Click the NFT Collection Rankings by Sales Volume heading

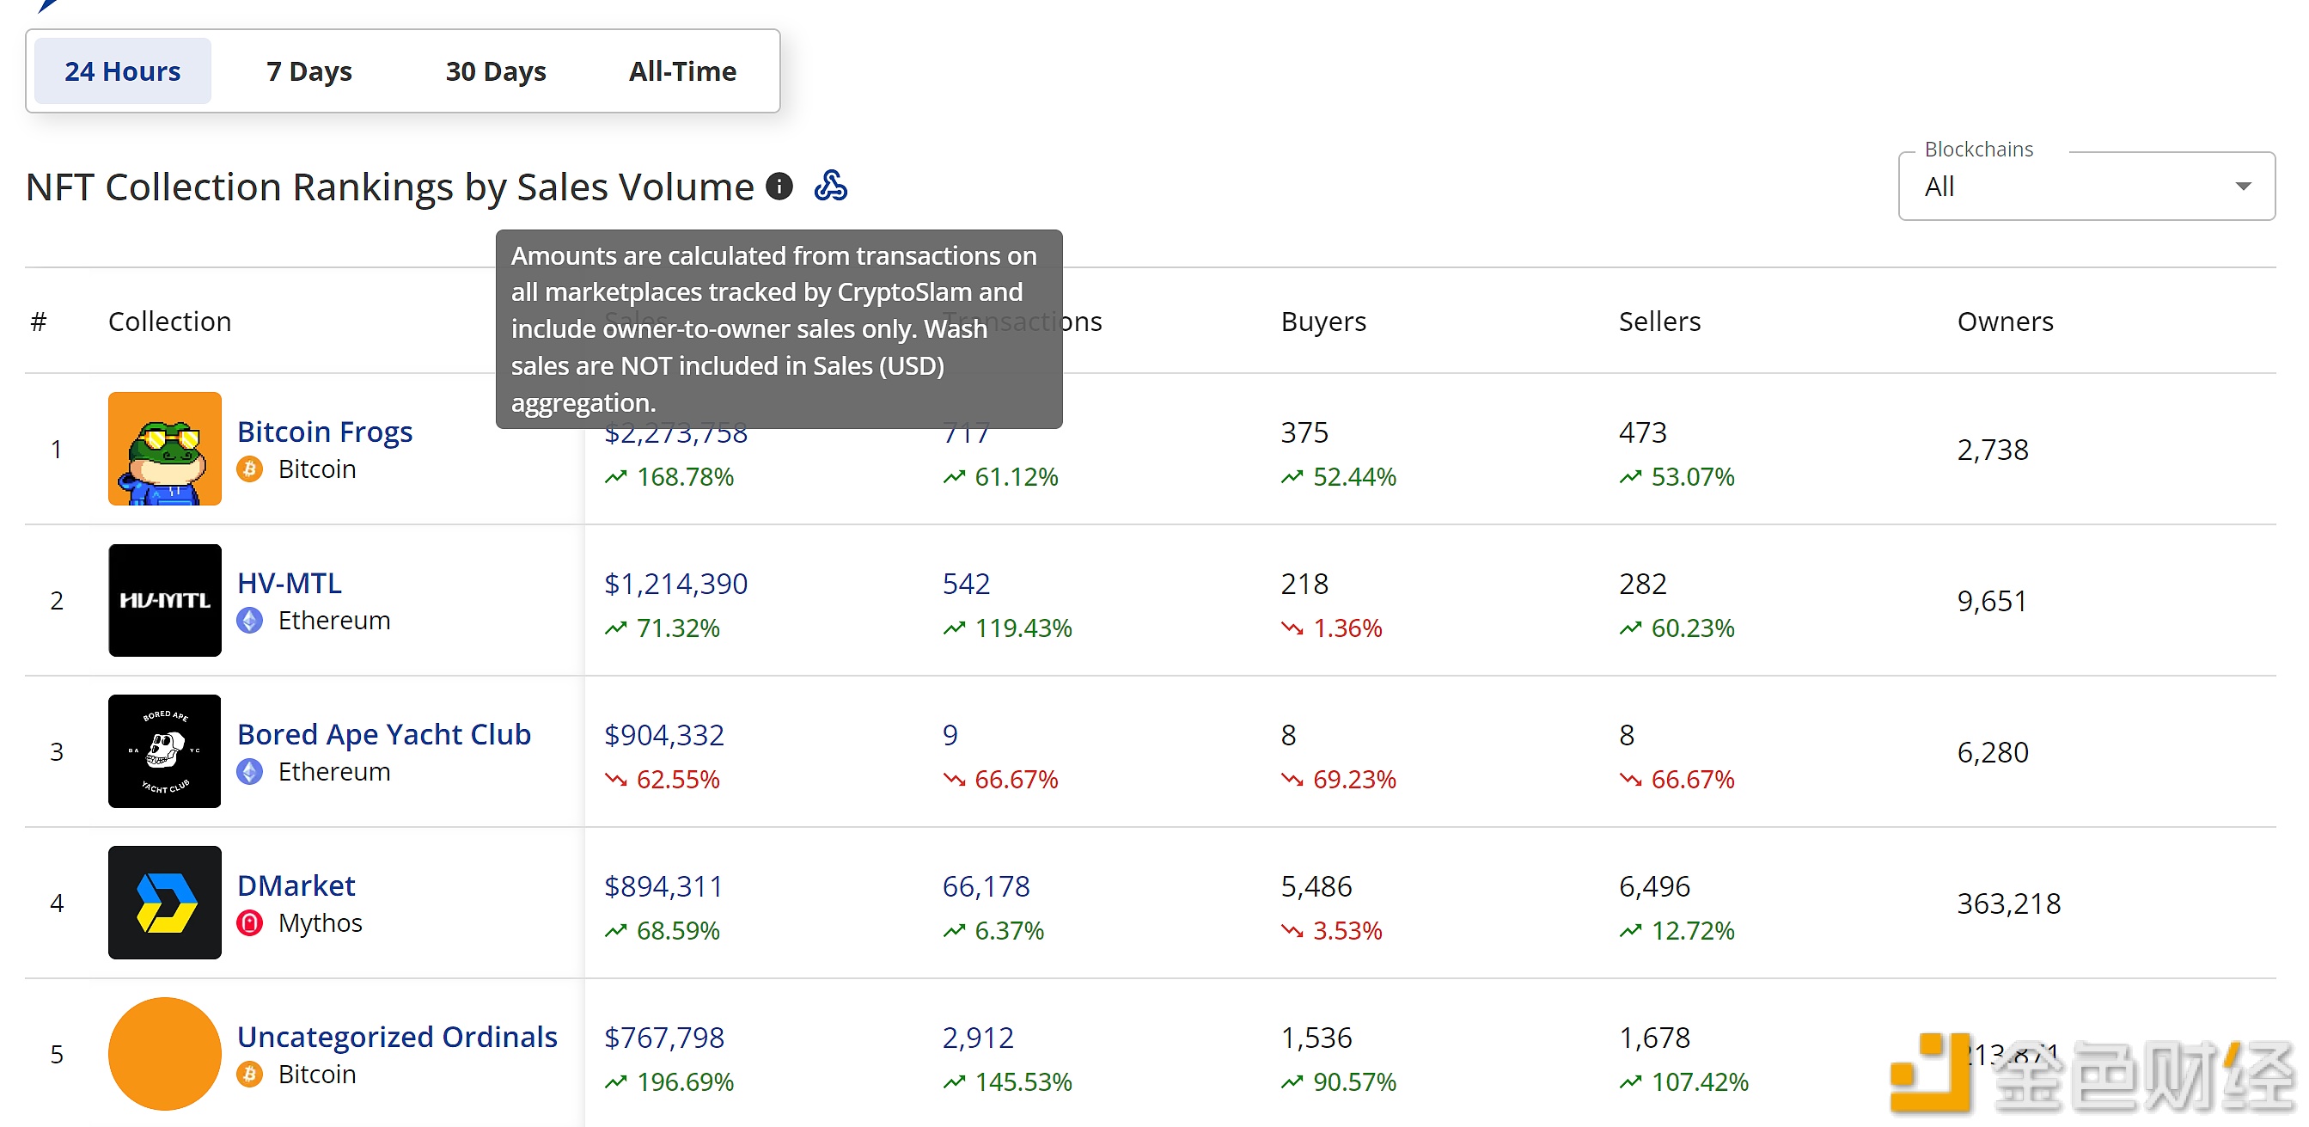click(390, 187)
